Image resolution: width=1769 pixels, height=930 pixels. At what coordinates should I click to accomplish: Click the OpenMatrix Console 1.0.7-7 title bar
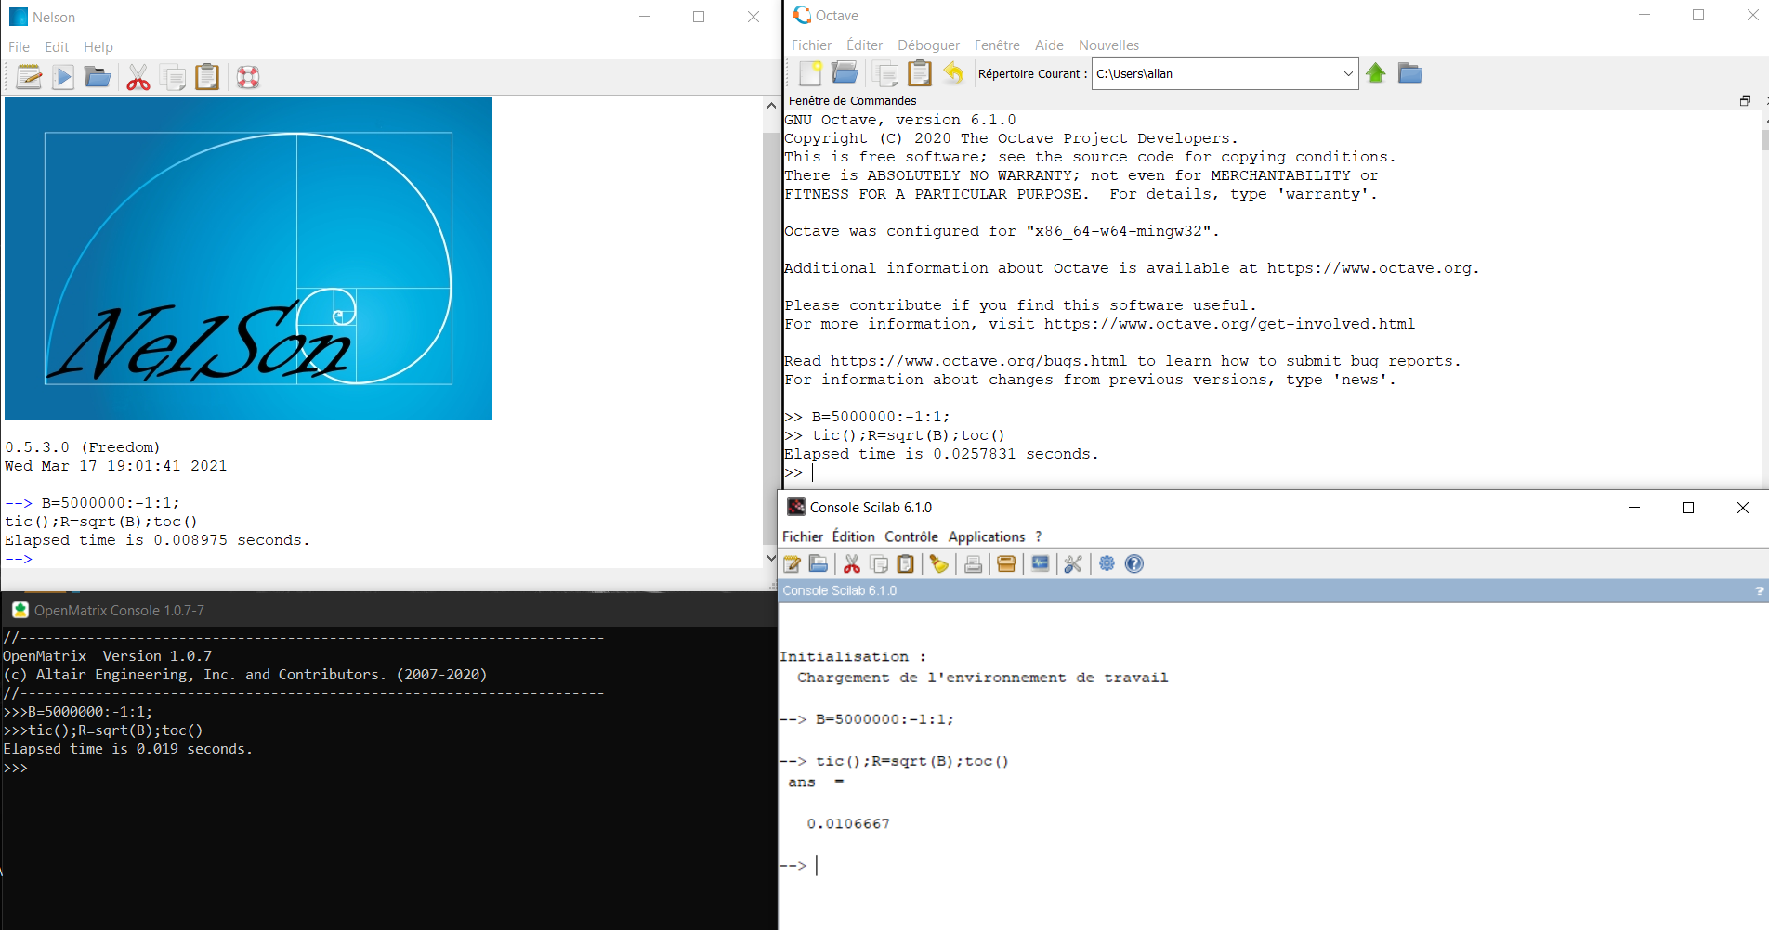[x=388, y=610]
